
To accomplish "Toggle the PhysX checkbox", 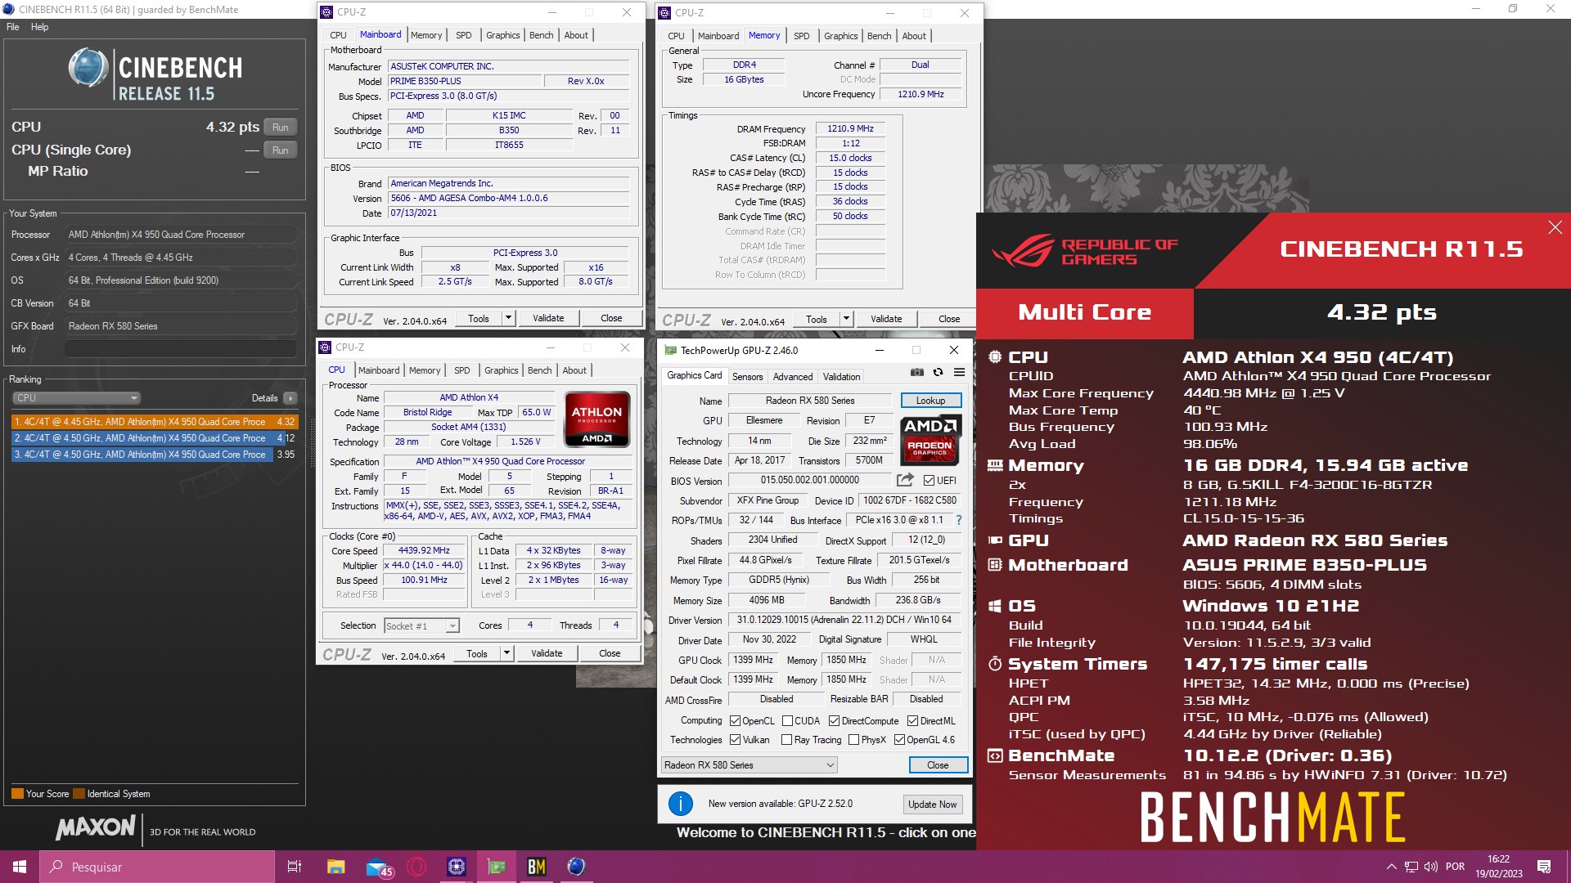I will pyautogui.click(x=853, y=740).
